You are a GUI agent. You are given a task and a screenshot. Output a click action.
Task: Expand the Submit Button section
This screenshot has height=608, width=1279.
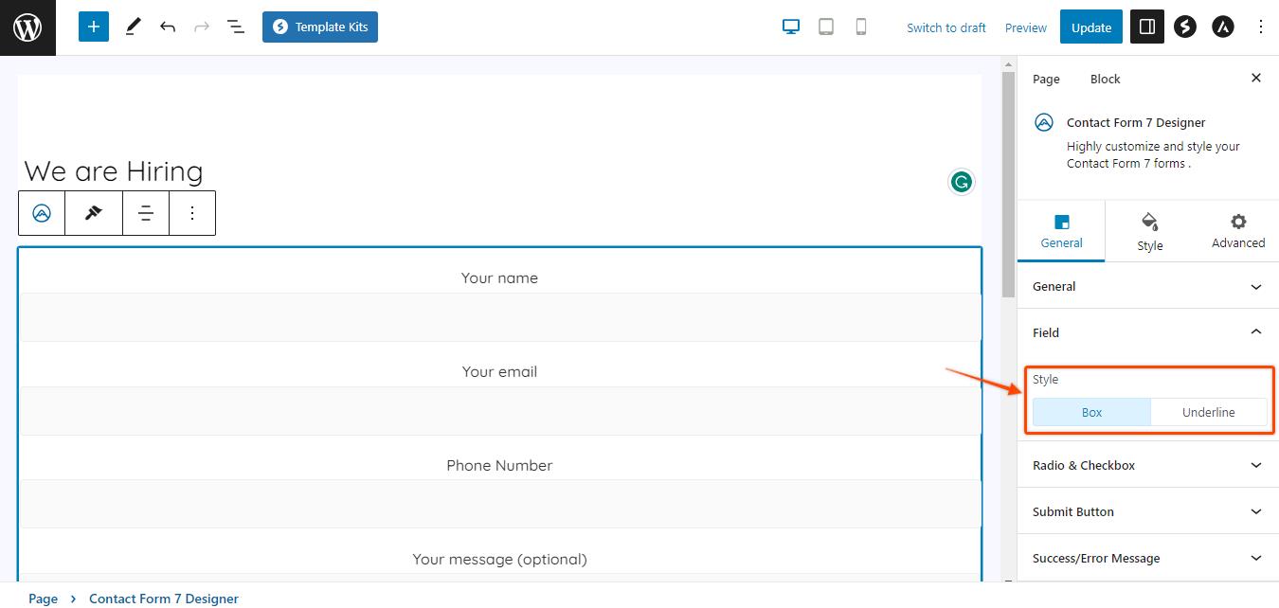click(1147, 511)
